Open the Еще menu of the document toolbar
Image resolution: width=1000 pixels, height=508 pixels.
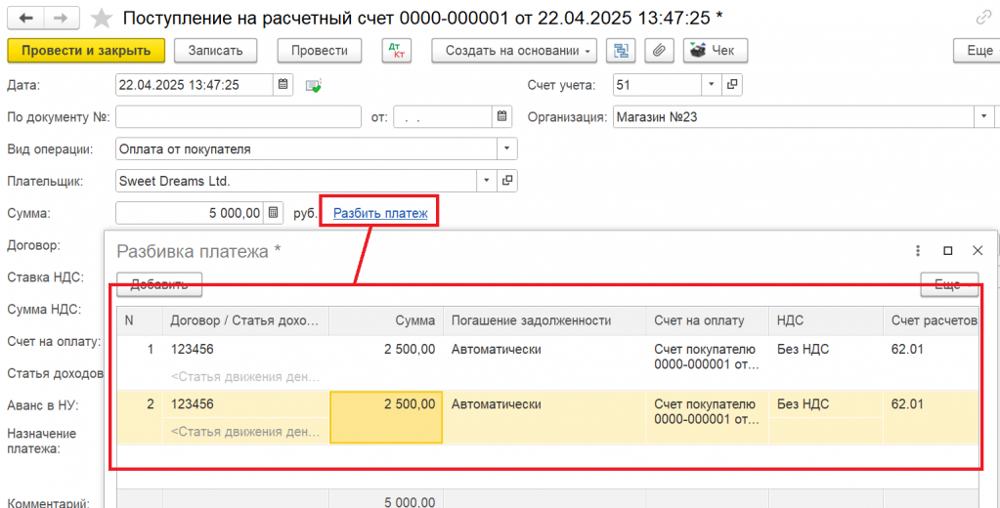[977, 51]
